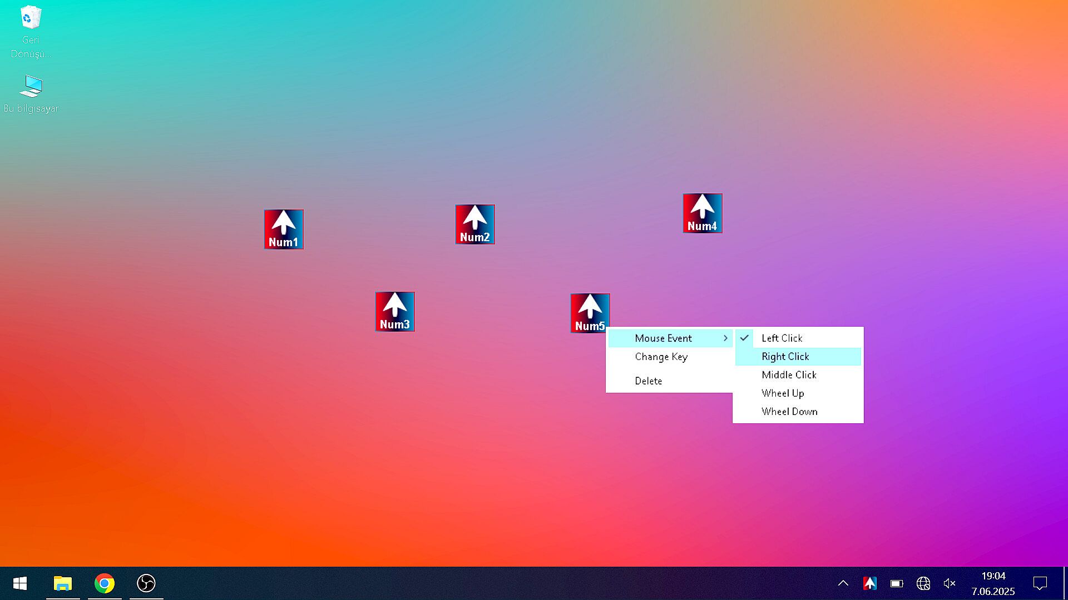The image size is (1068, 600).
Task: Select the Num4 marker icon
Action: pyautogui.click(x=703, y=213)
